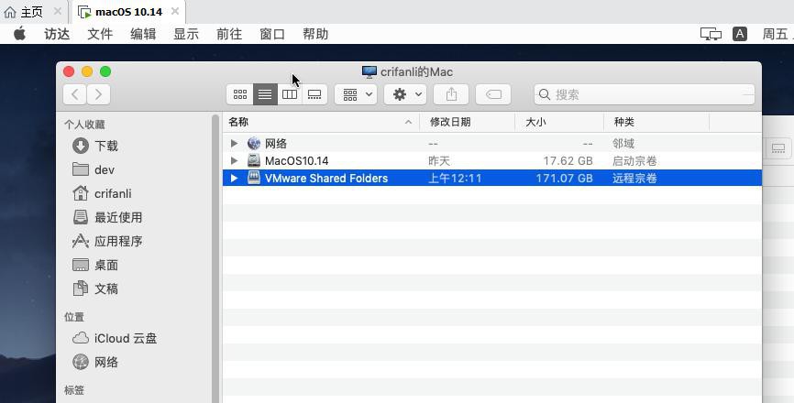The width and height of the screenshot is (794, 403).
Task: Open the group-by arrangement dropdown
Action: pos(356,94)
